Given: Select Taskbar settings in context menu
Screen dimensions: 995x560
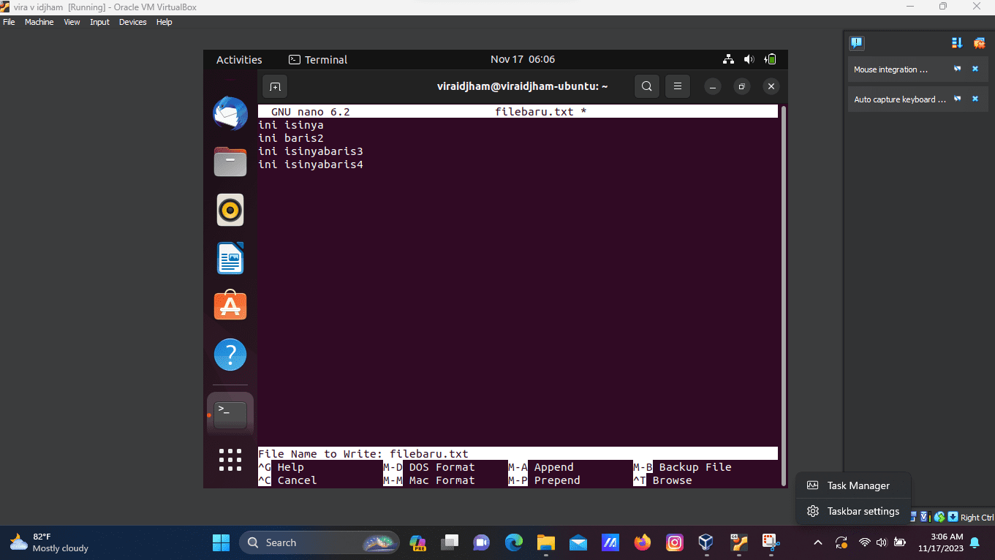Looking at the screenshot, I should [853, 511].
